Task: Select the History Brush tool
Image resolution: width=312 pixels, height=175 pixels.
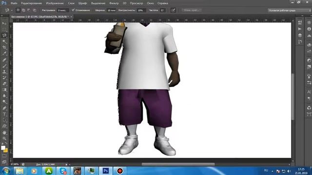Action: click(x=4, y=78)
